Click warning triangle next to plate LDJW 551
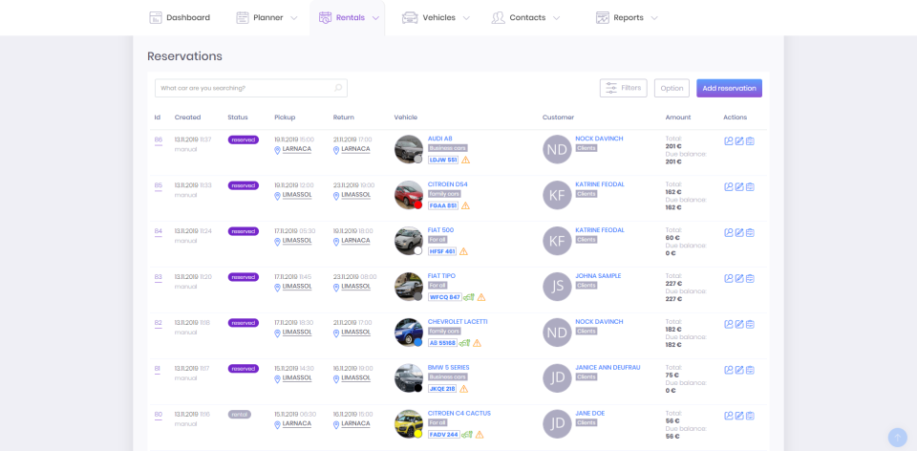This screenshot has width=917, height=451. tap(465, 160)
